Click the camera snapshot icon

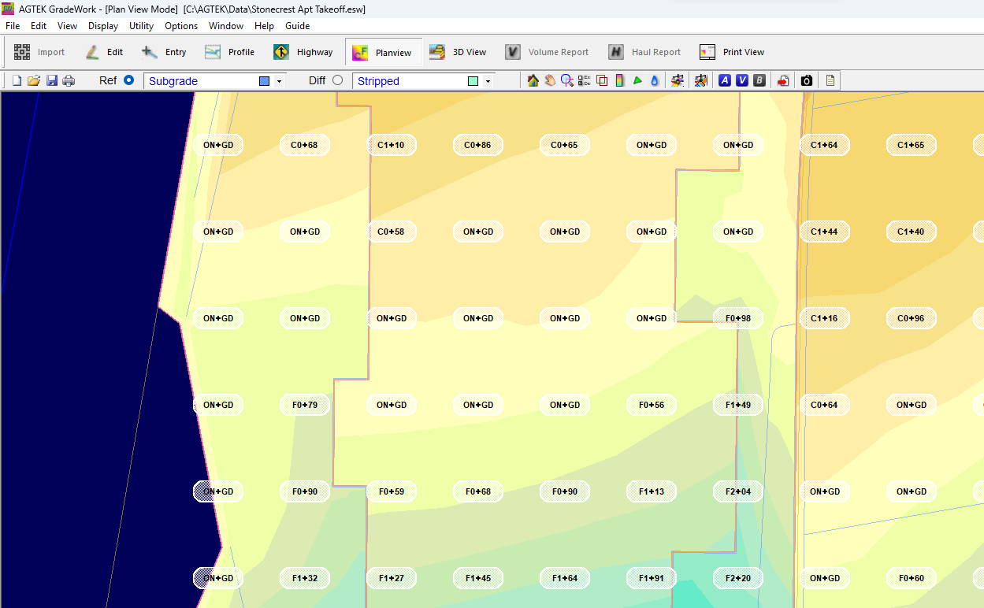click(807, 80)
